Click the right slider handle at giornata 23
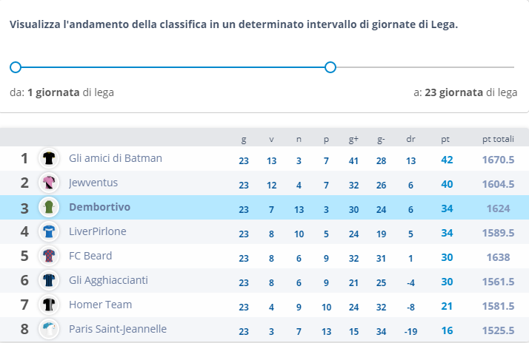The width and height of the screenshot is (529, 343). point(330,67)
